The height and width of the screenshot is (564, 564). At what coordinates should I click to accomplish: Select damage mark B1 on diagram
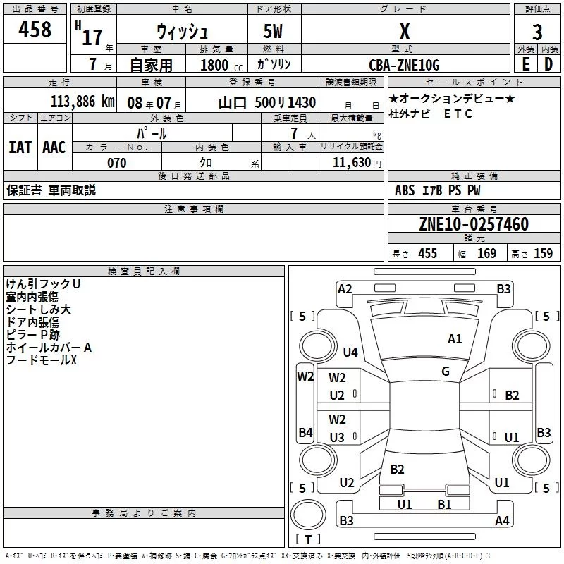(x=445, y=505)
